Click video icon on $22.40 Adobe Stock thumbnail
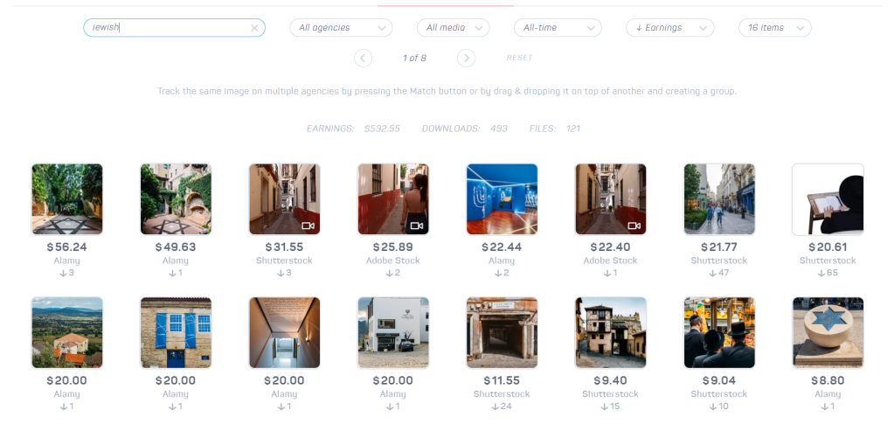 (x=634, y=226)
